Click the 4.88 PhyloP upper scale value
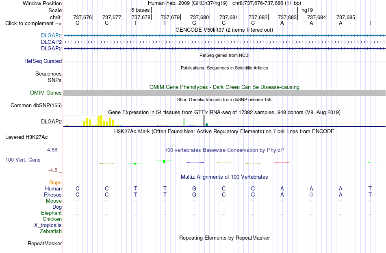Viewport: 386px width, 253px height. click(x=52, y=150)
